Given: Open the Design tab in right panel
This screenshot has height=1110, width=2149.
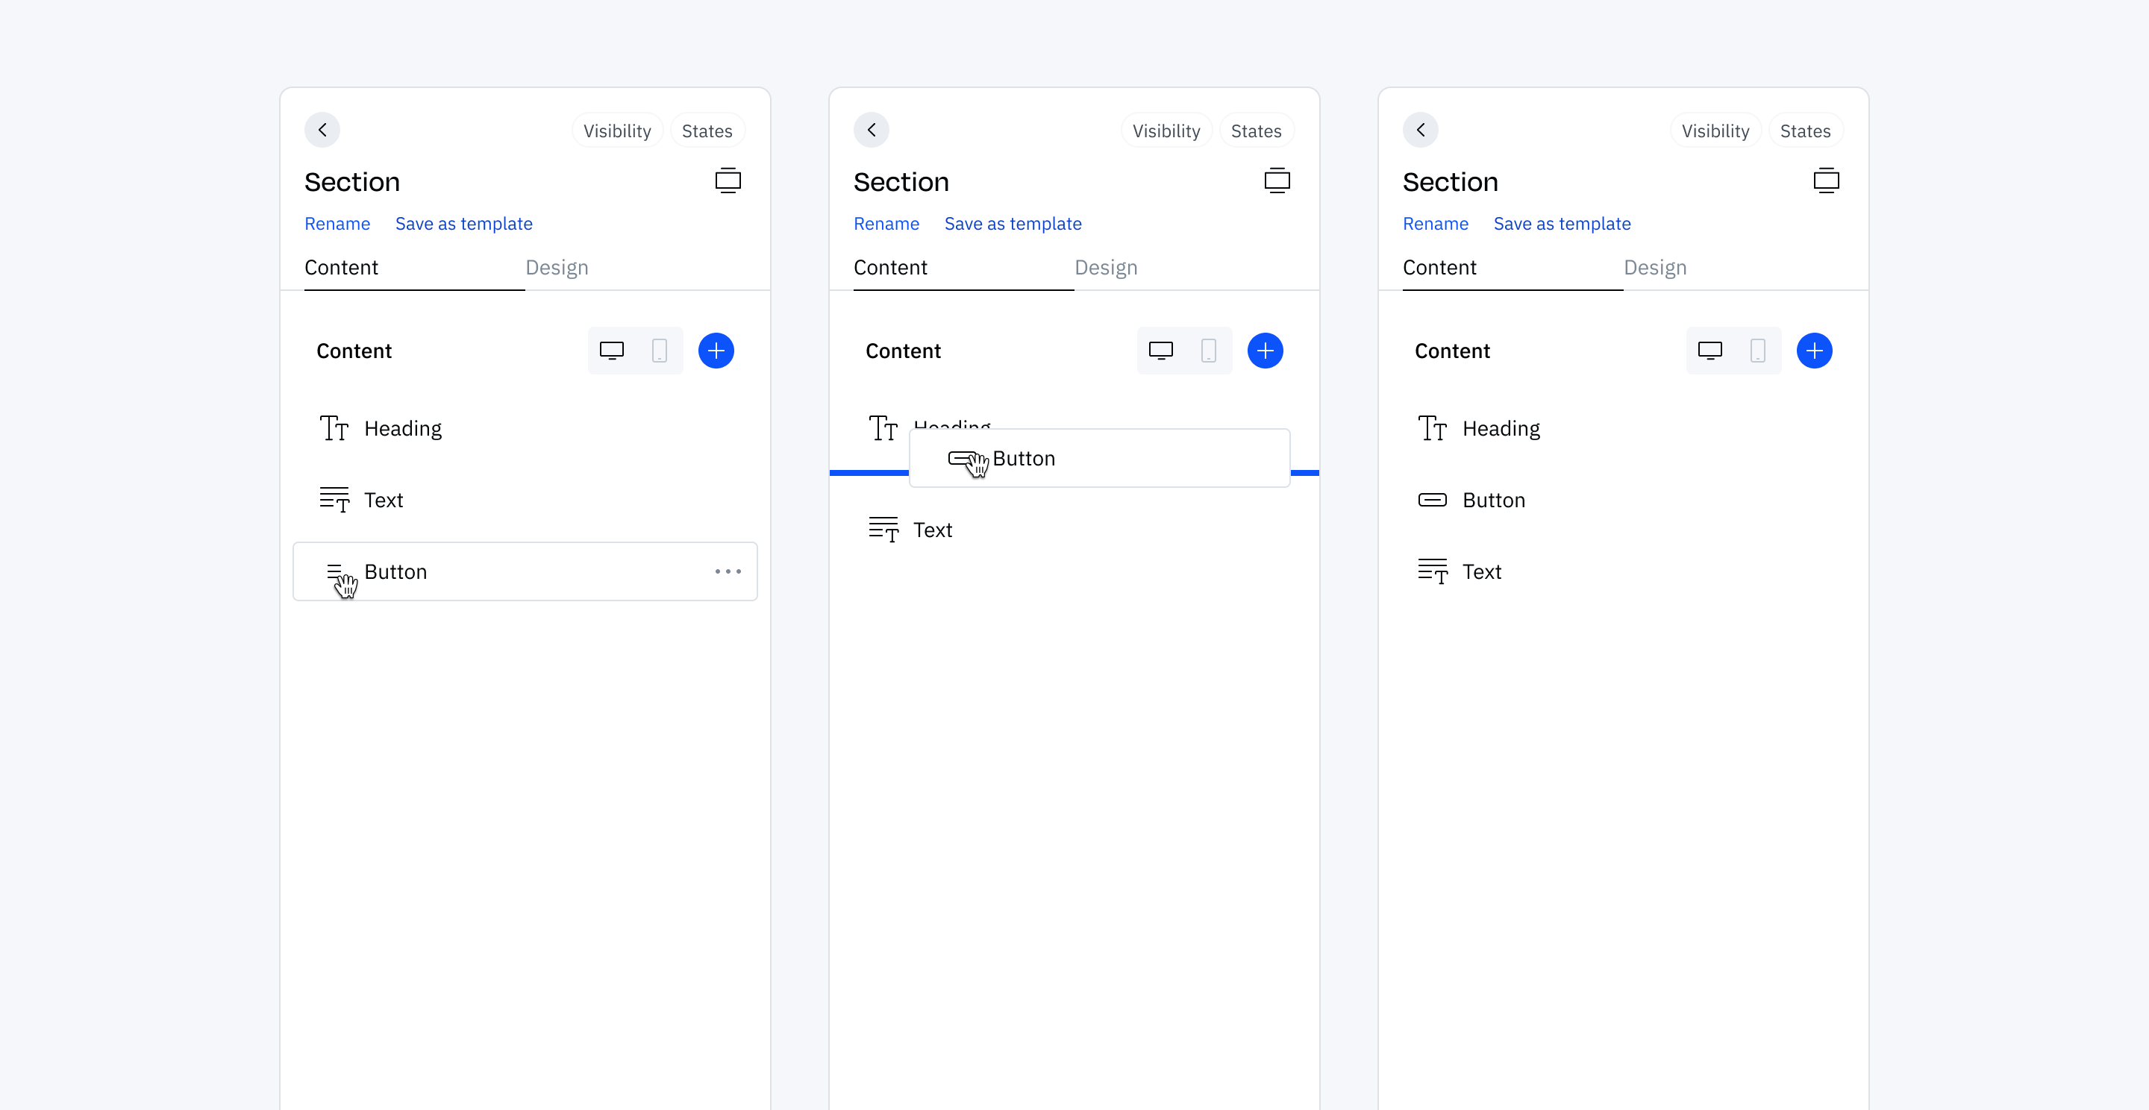Looking at the screenshot, I should (1654, 268).
